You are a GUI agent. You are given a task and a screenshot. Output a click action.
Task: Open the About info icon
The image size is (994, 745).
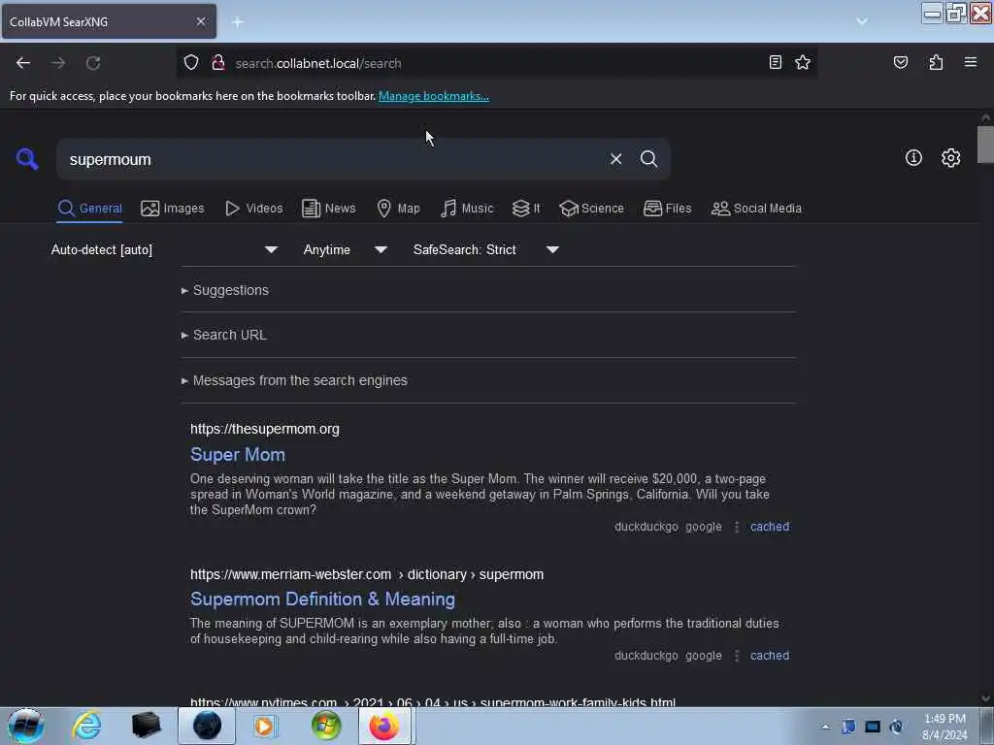click(x=913, y=158)
